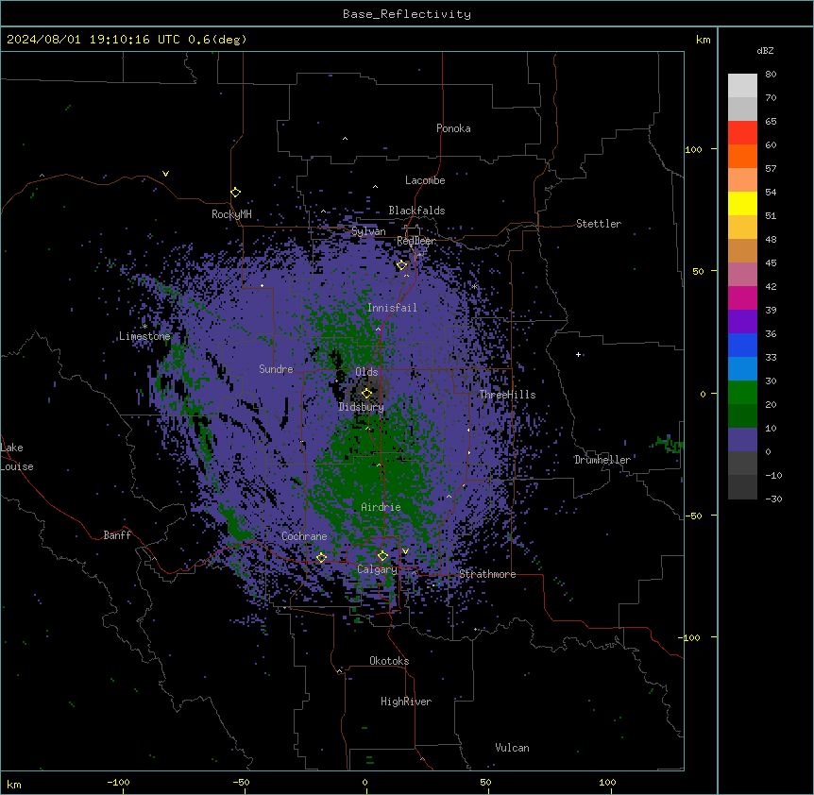
Task: Click the light gray 80 dBZ swatch
Action: point(742,86)
